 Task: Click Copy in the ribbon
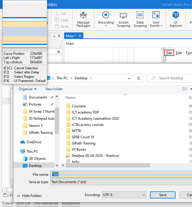tap(62, 20)
